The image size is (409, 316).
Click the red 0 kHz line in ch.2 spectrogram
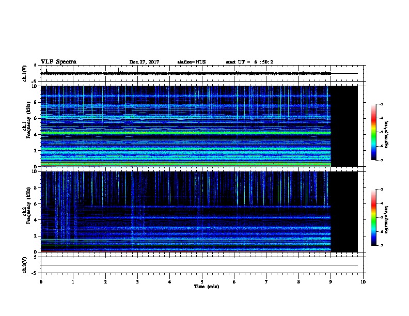(186, 251)
